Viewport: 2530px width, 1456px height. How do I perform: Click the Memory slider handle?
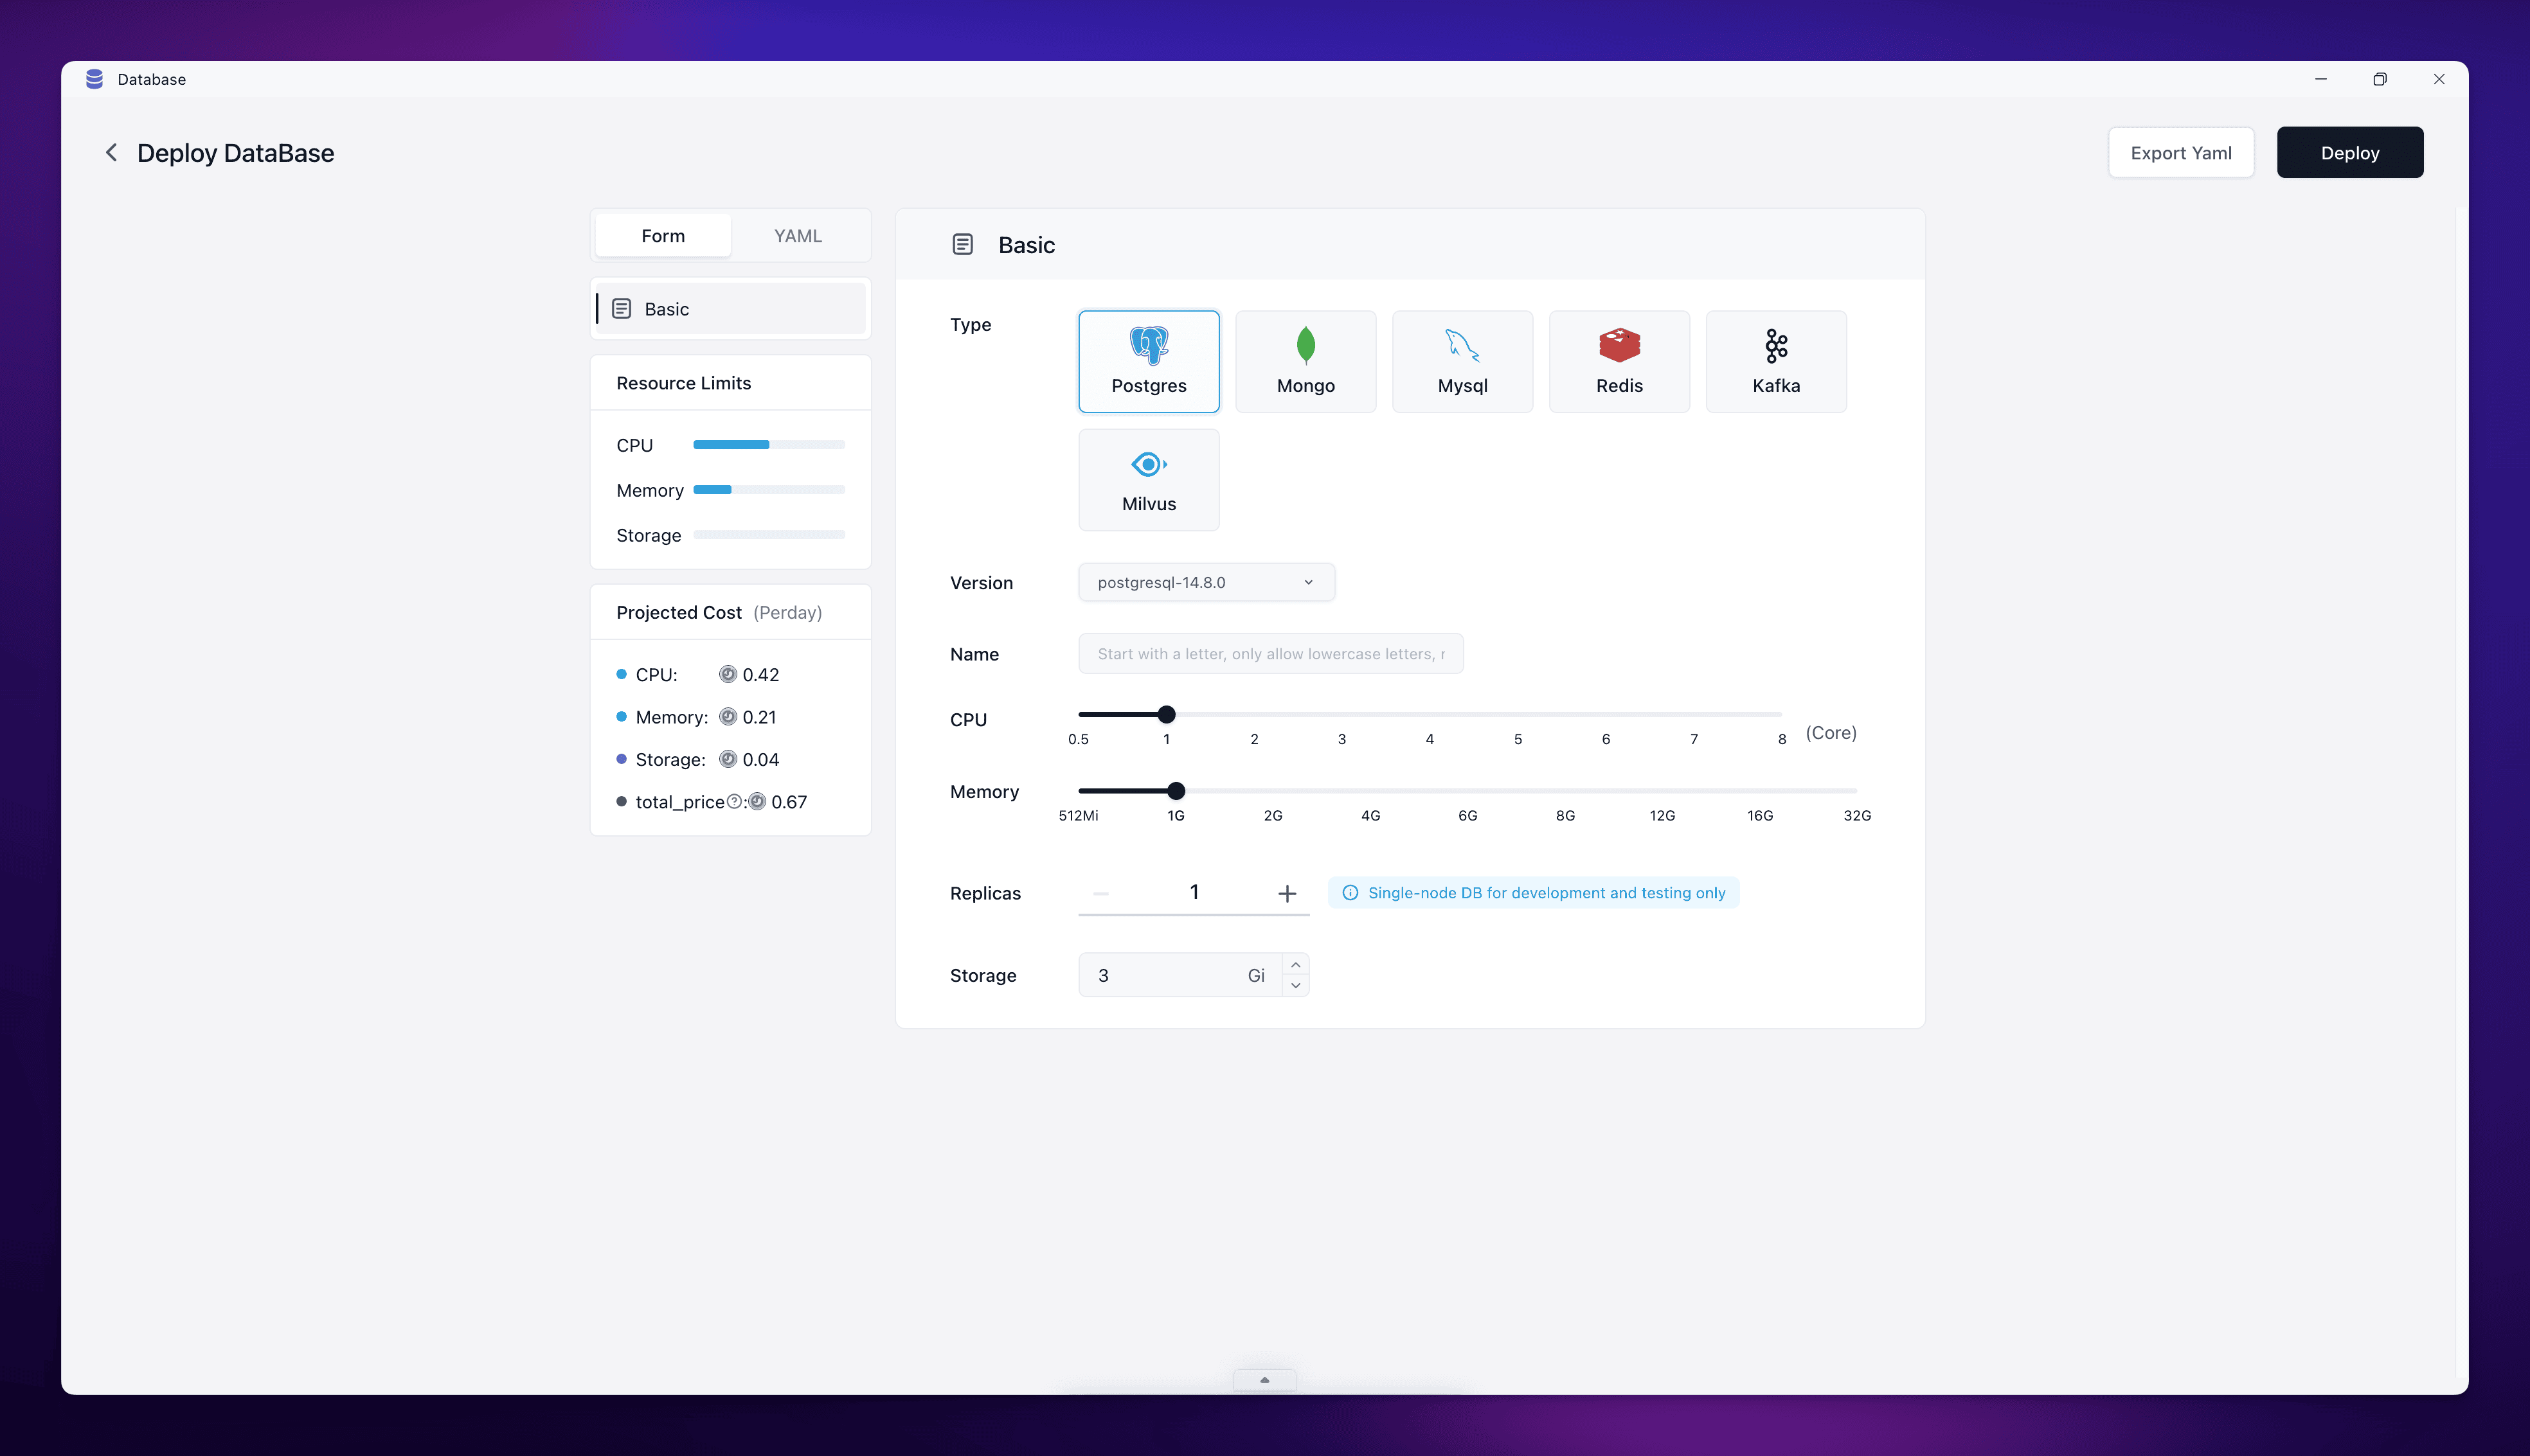click(x=1176, y=791)
